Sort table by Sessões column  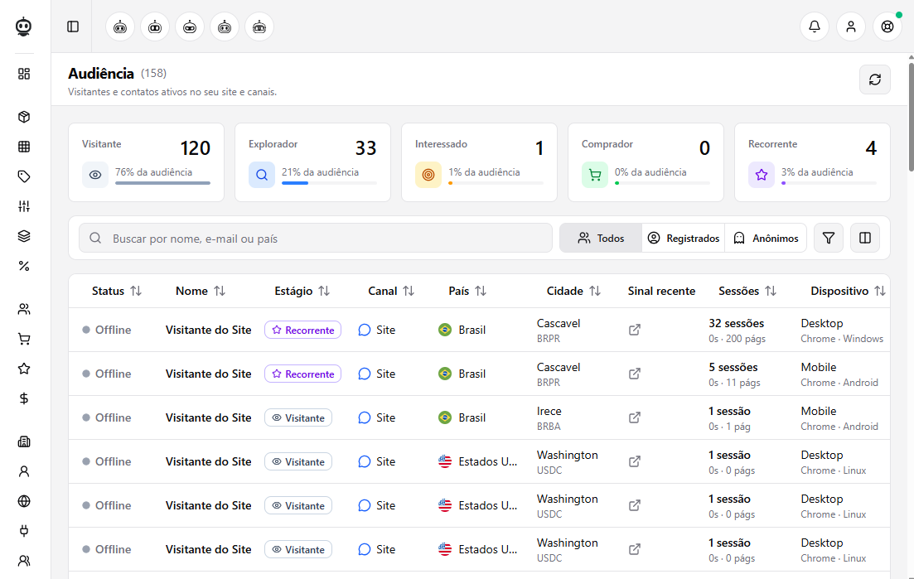tap(747, 291)
